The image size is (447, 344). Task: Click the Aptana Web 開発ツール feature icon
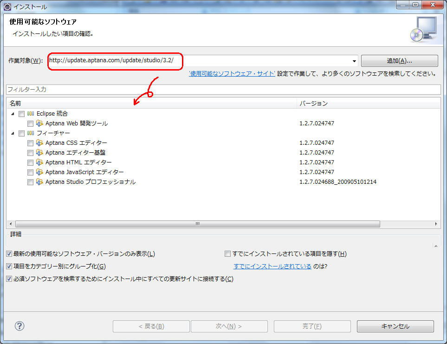39,123
